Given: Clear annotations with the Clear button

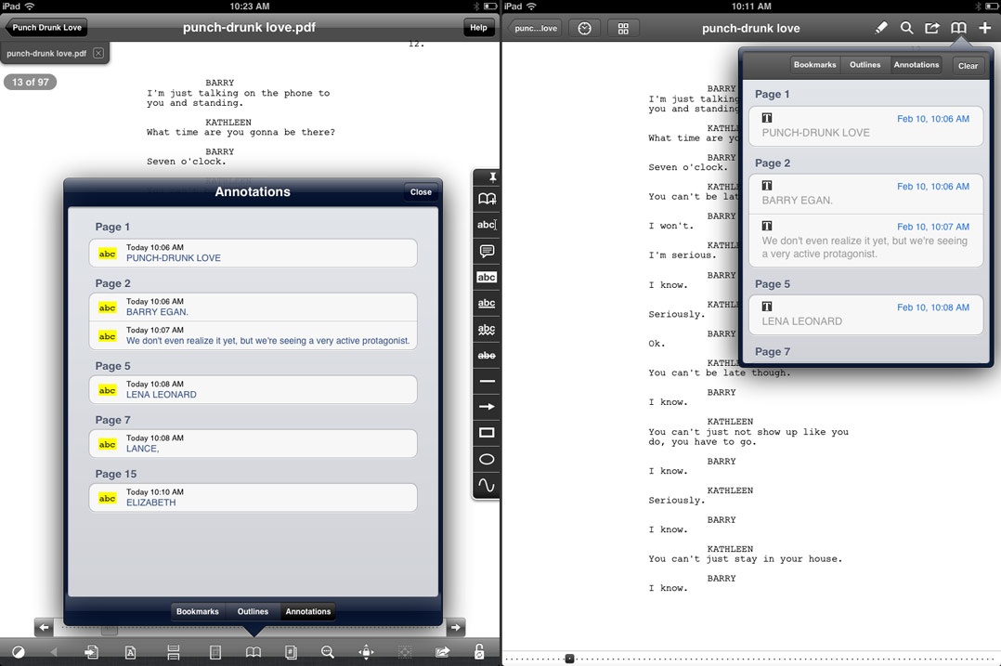Looking at the screenshot, I should [968, 65].
